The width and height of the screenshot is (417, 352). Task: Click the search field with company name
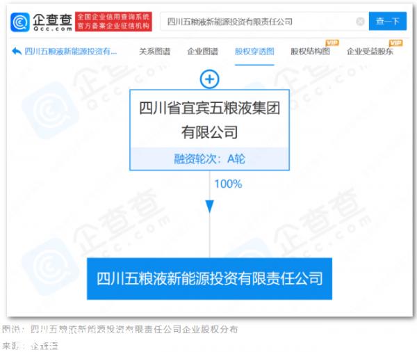pos(264,22)
